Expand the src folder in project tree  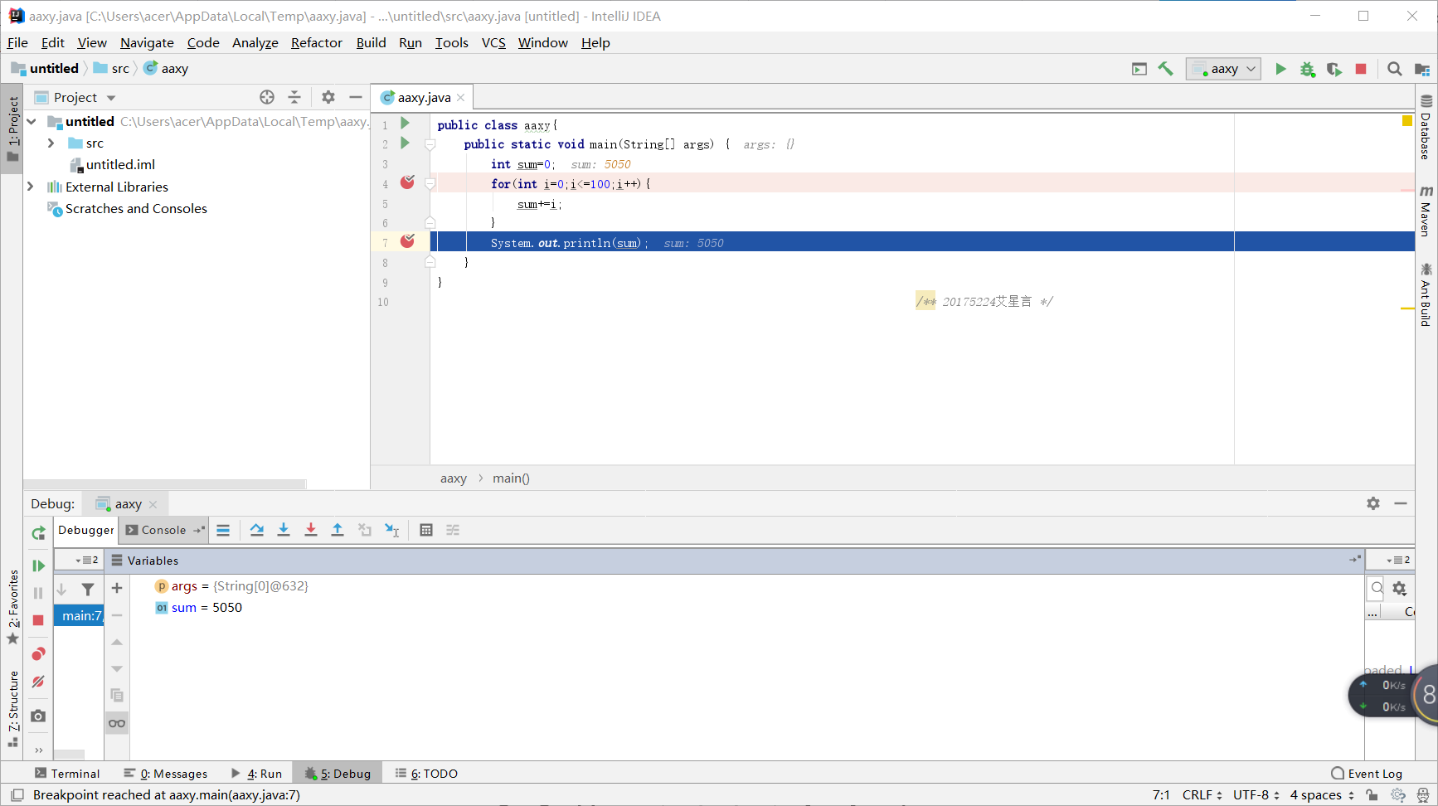tap(51, 143)
